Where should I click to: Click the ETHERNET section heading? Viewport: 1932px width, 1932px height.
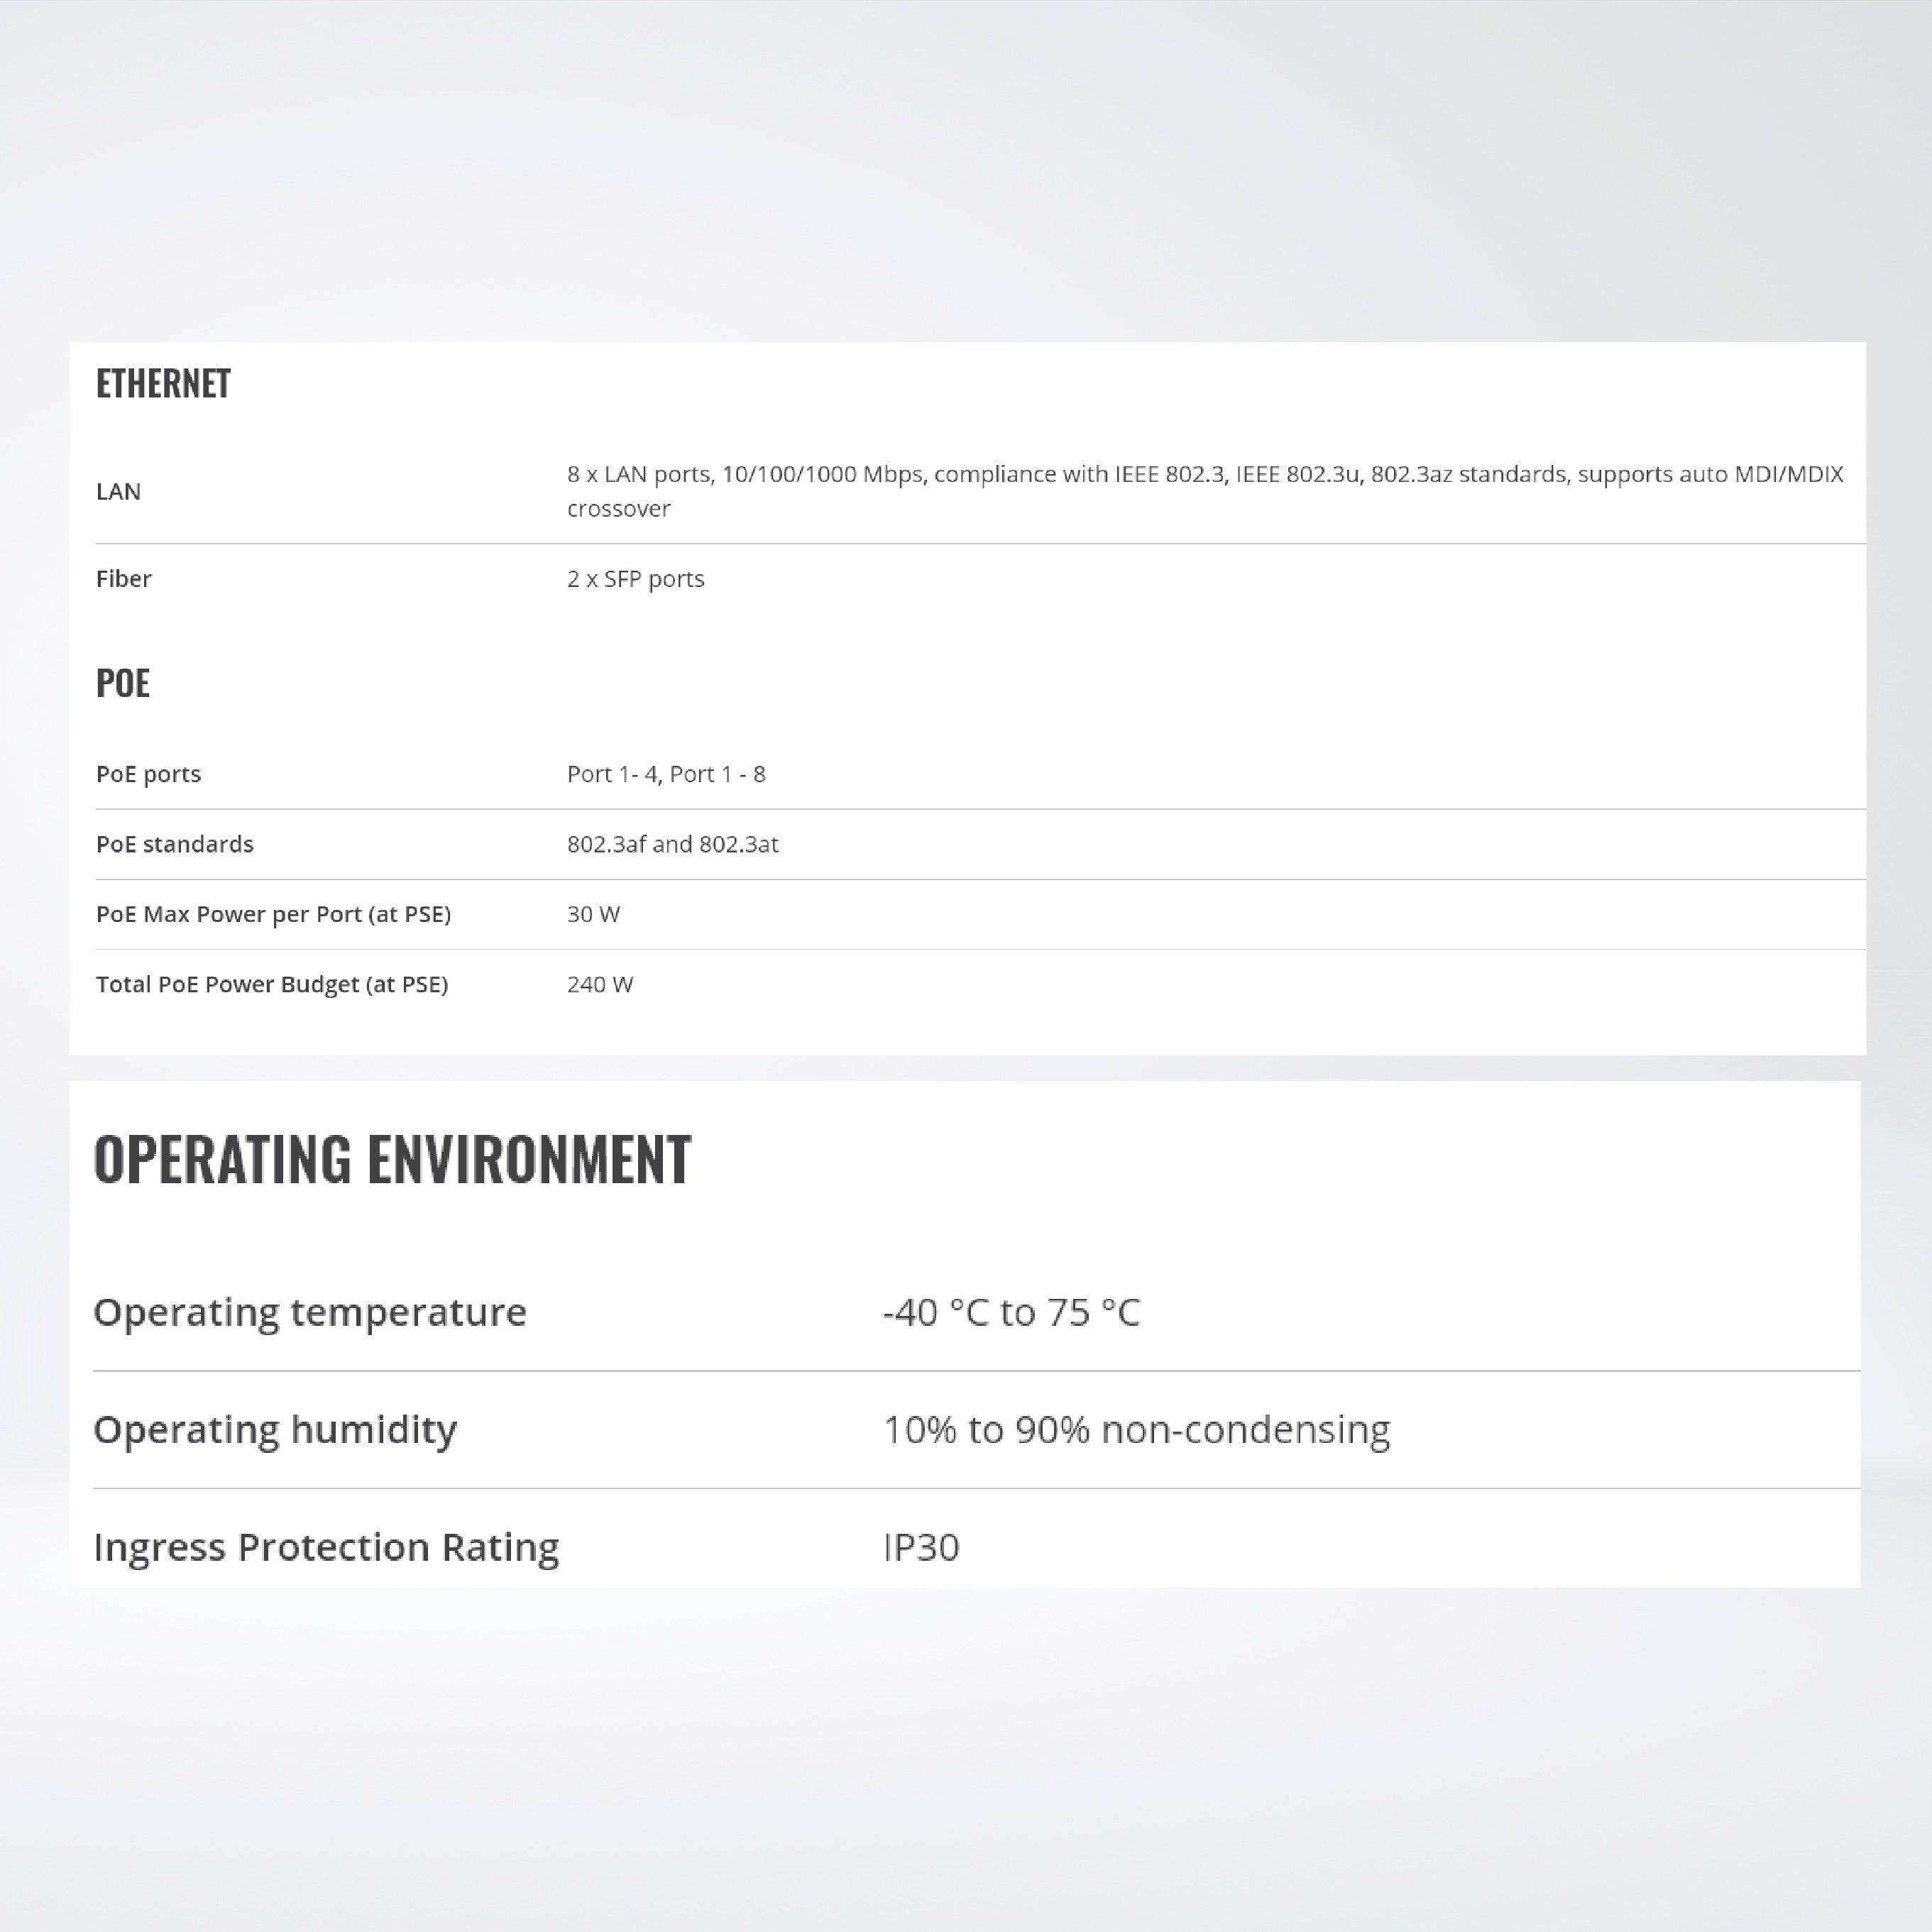[x=163, y=384]
